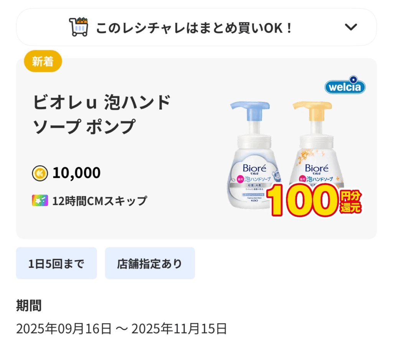Expand the まとめ買いOK banner chevron

351,27
